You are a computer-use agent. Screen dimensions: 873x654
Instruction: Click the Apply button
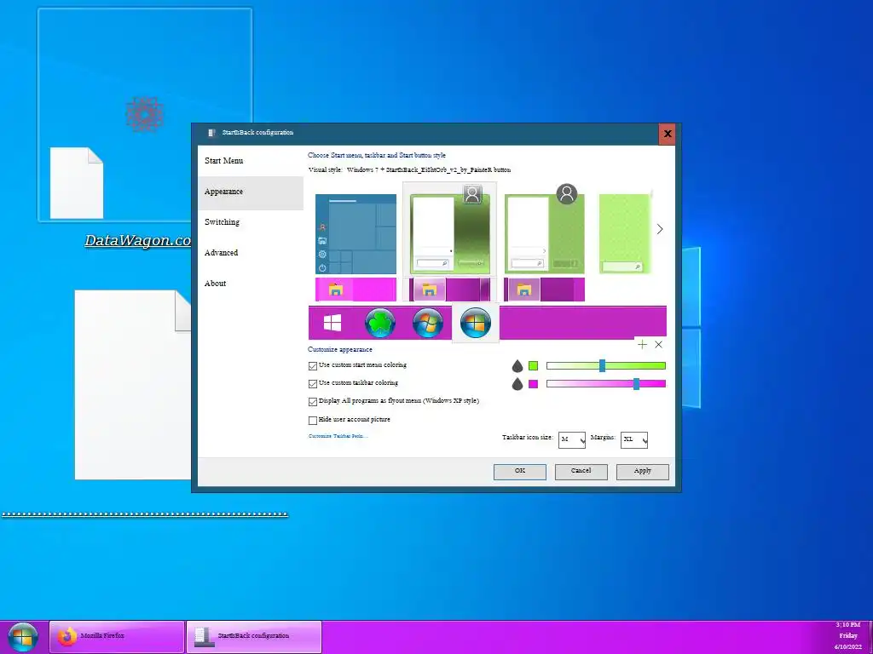[643, 472]
